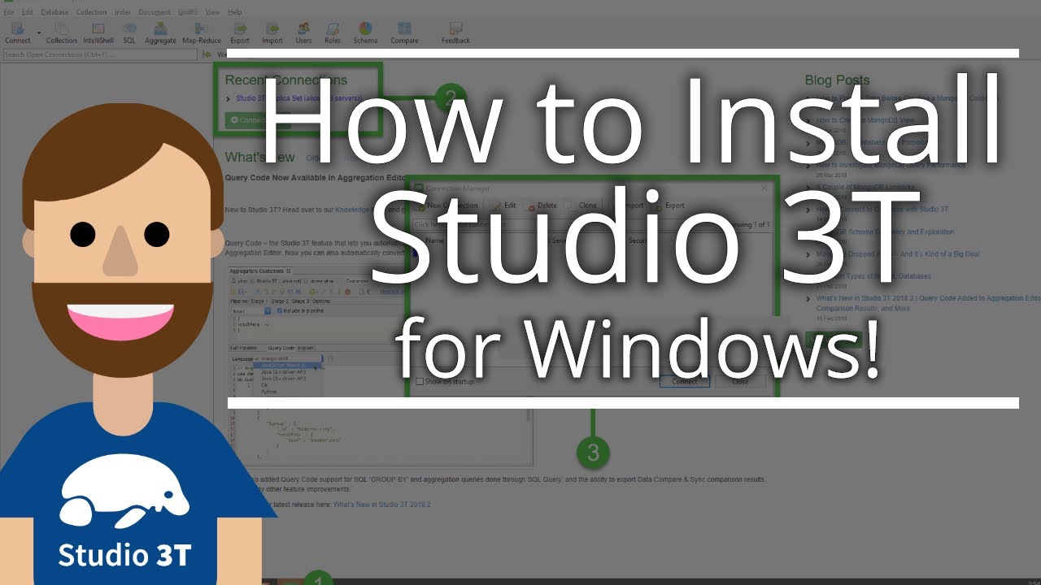Image resolution: width=1041 pixels, height=585 pixels.
Task: Open the What's New in Studio 3T 2018.2 link
Action: coord(381,505)
